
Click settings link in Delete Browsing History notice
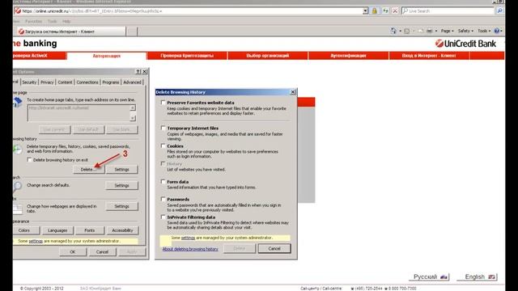188,238
